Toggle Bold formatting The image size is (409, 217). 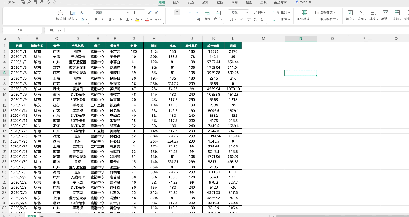96,19
